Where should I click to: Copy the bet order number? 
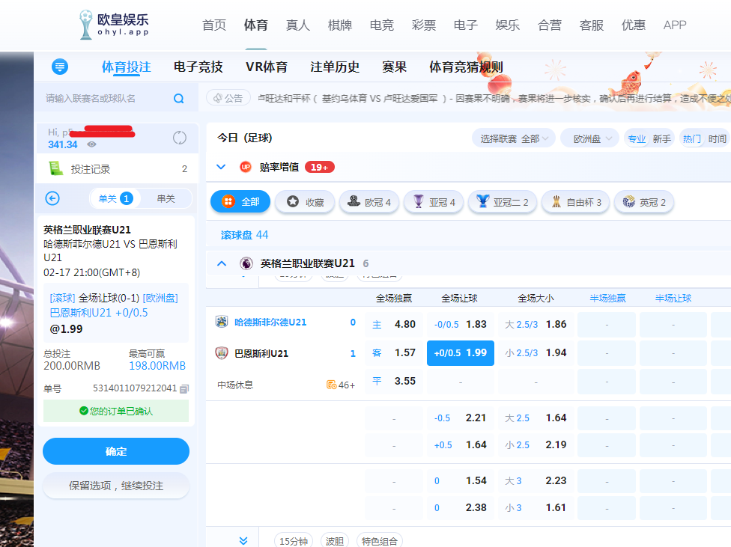click(x=184, y=388)
